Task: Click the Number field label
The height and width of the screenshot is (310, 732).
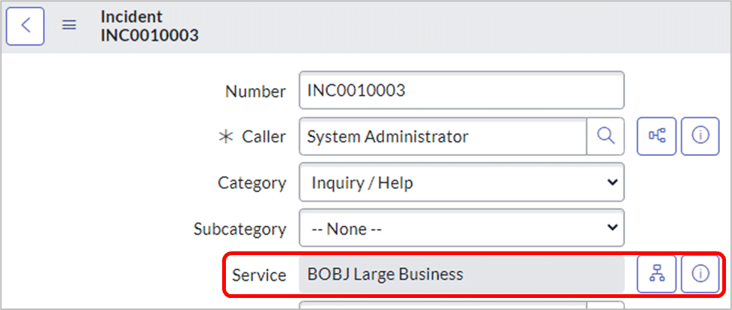Action: click(x=255, y=91)
